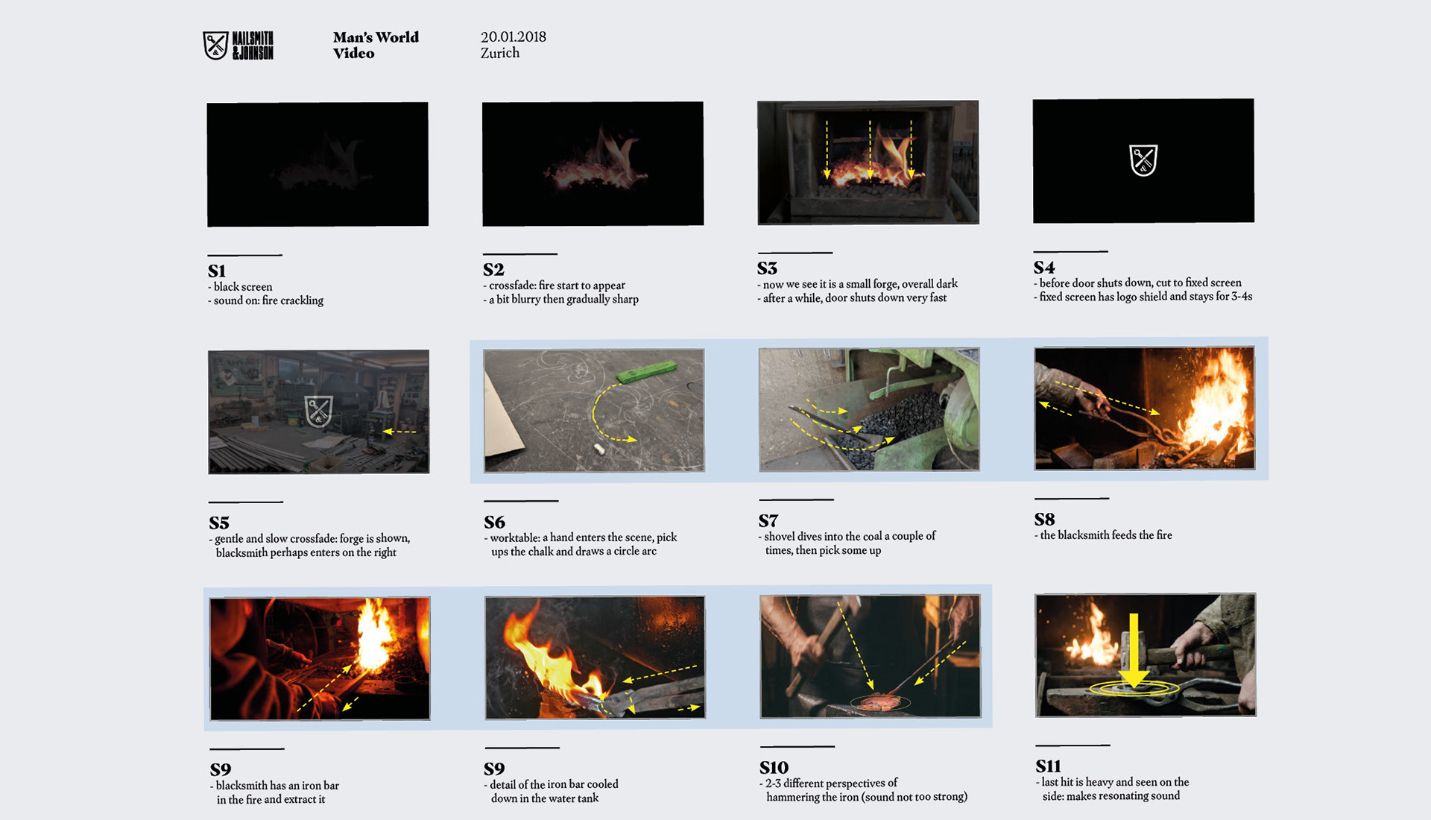Click the yellow left arrow in S5 frame
Screen dimensions: 1431x820
[x=399, y=432]
